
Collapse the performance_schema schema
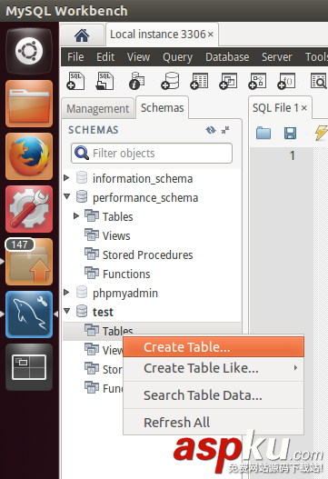click(x=67, y=196)
